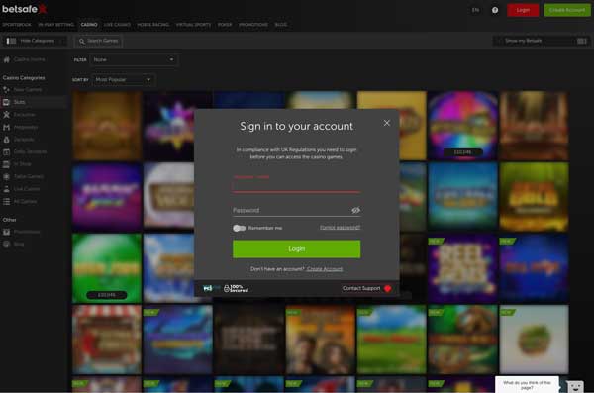
Task: Click the Promotions sidebar icon
Action: click(x=6, y=232)
